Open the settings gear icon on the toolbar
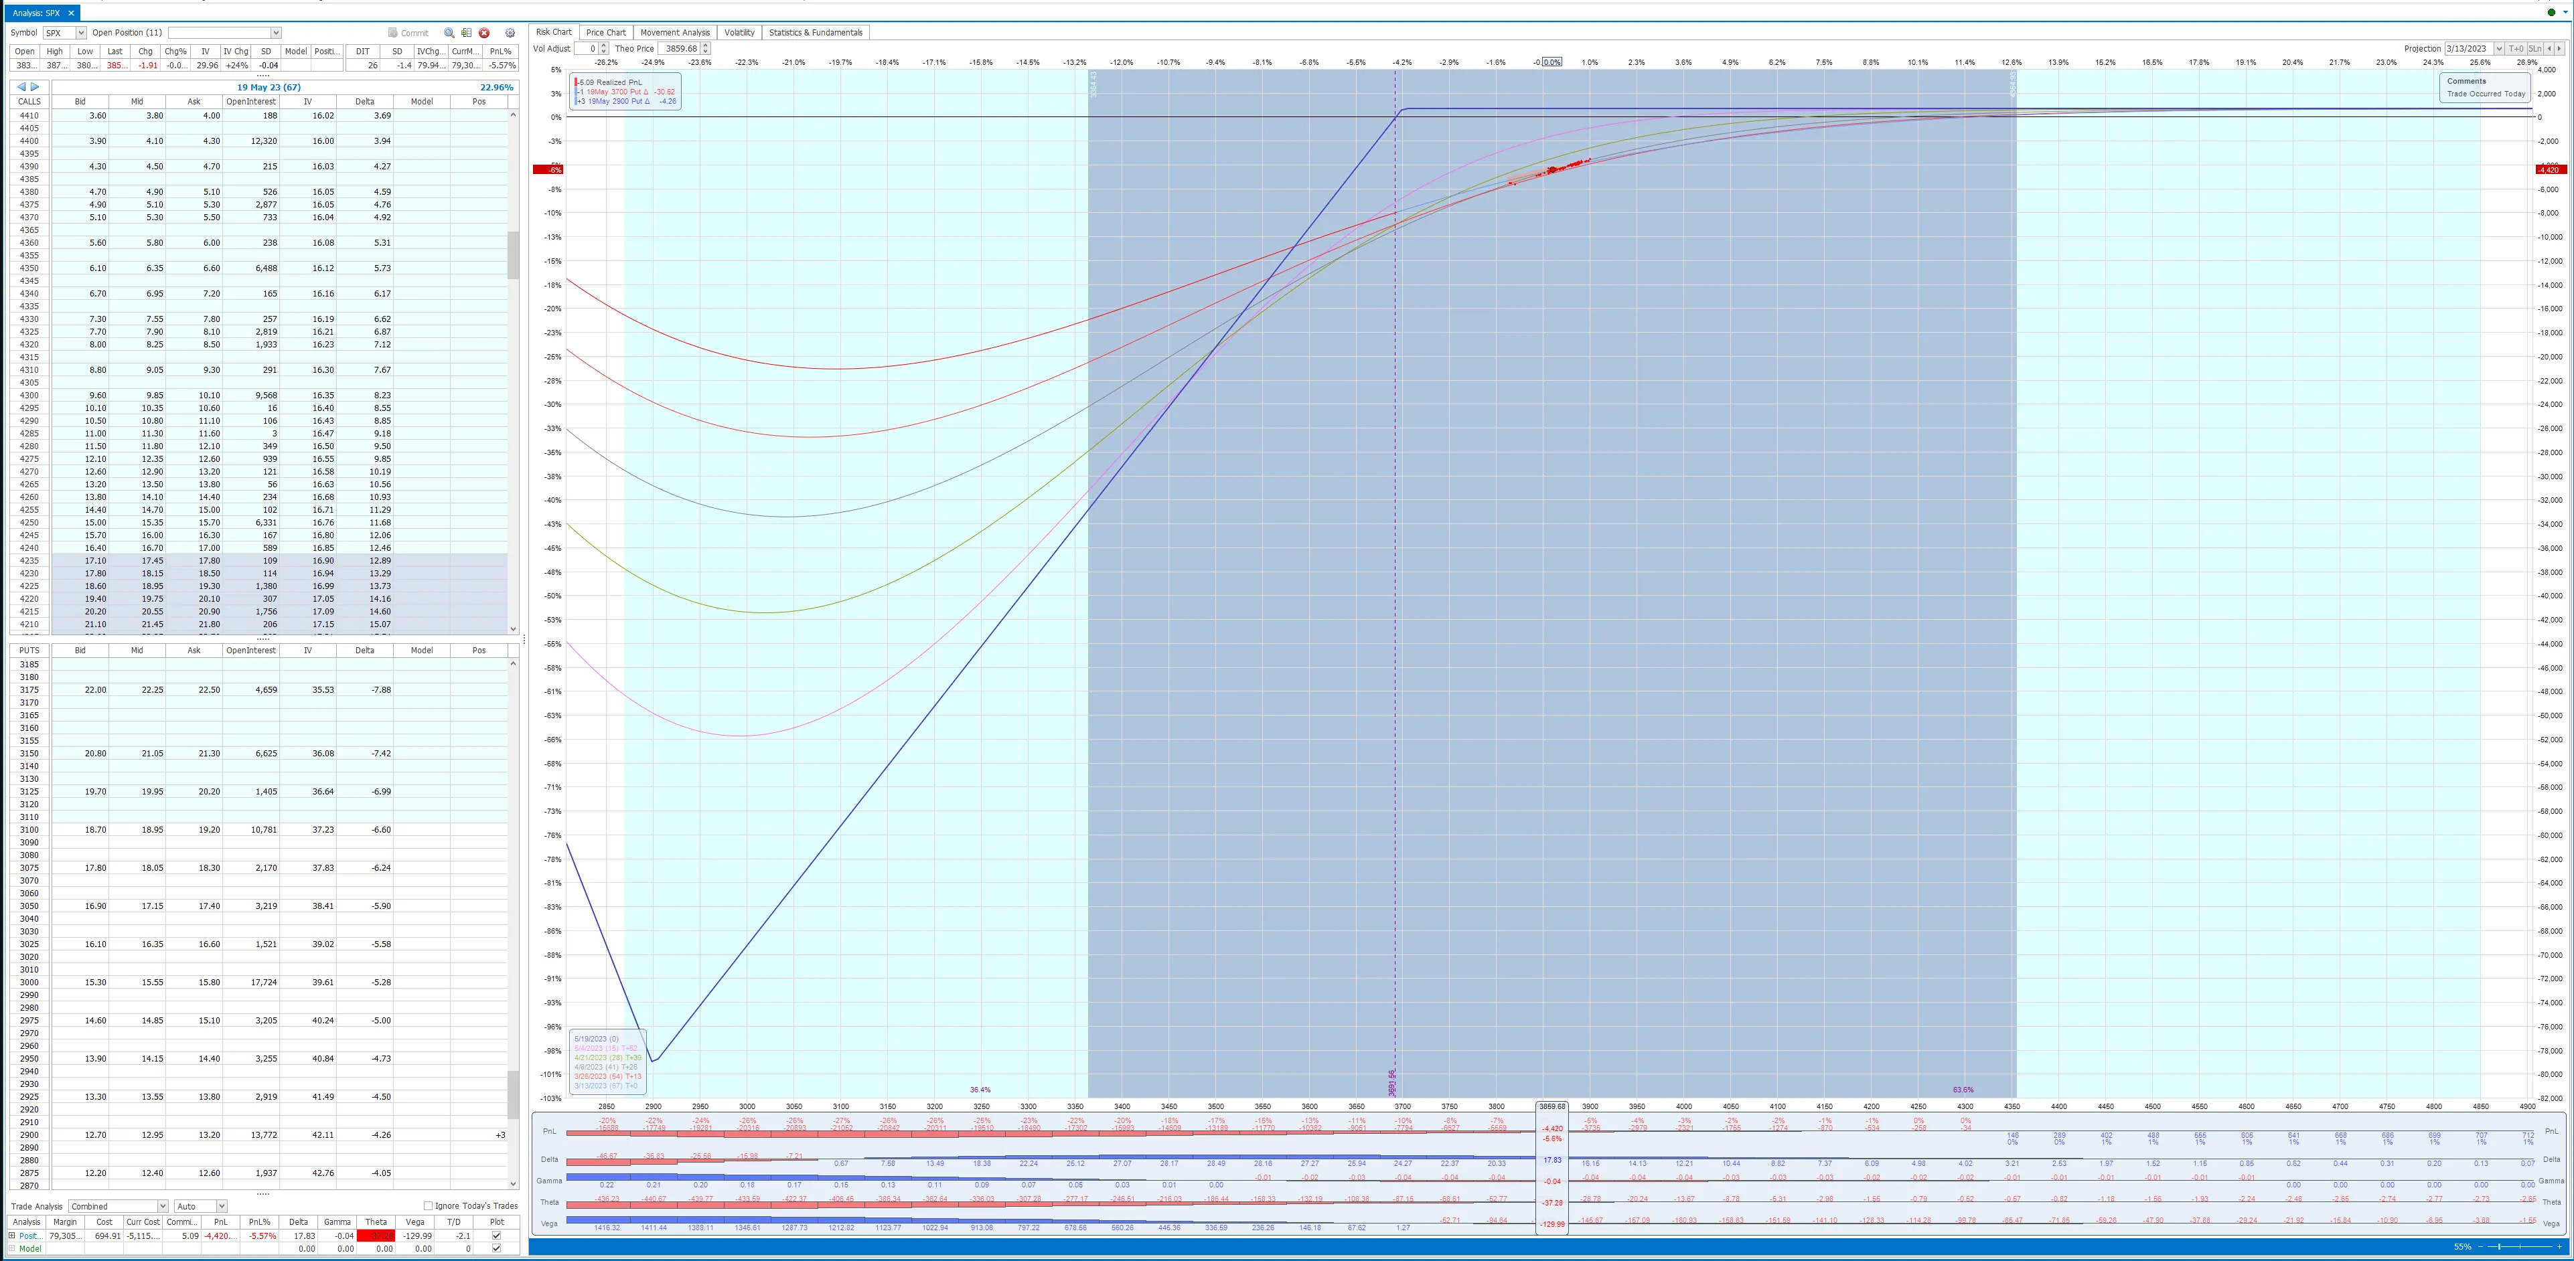The width and height of the screenshot is (2574, 1261). click(x=511, y=33)
